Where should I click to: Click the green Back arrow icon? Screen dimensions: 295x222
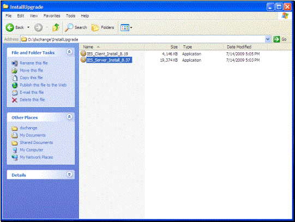click(10, 27)
